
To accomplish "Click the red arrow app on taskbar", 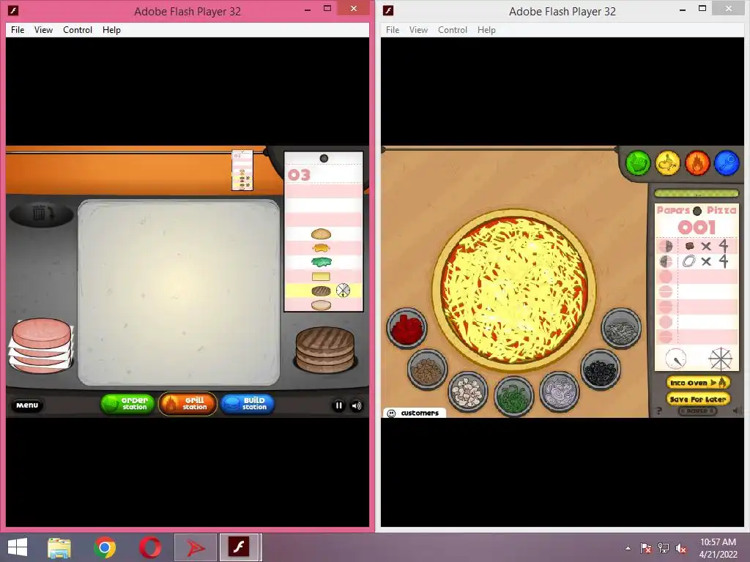I will point(195,547).
